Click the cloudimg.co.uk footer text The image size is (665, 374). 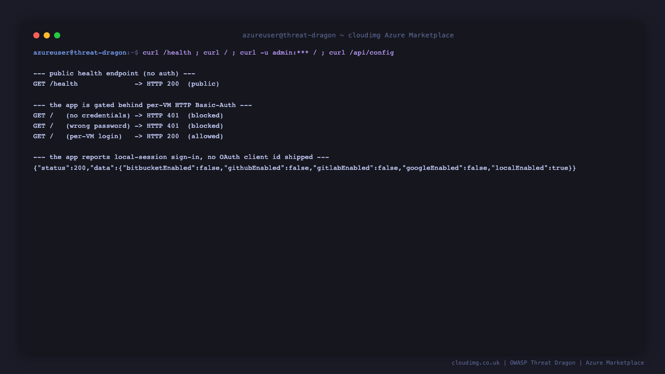pos(475,363)
